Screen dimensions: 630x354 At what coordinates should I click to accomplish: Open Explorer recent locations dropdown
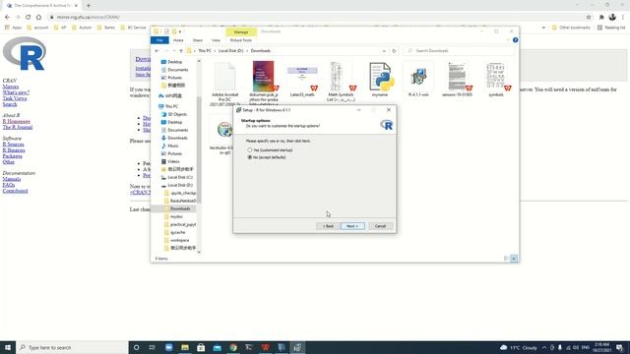coord(174,51)
